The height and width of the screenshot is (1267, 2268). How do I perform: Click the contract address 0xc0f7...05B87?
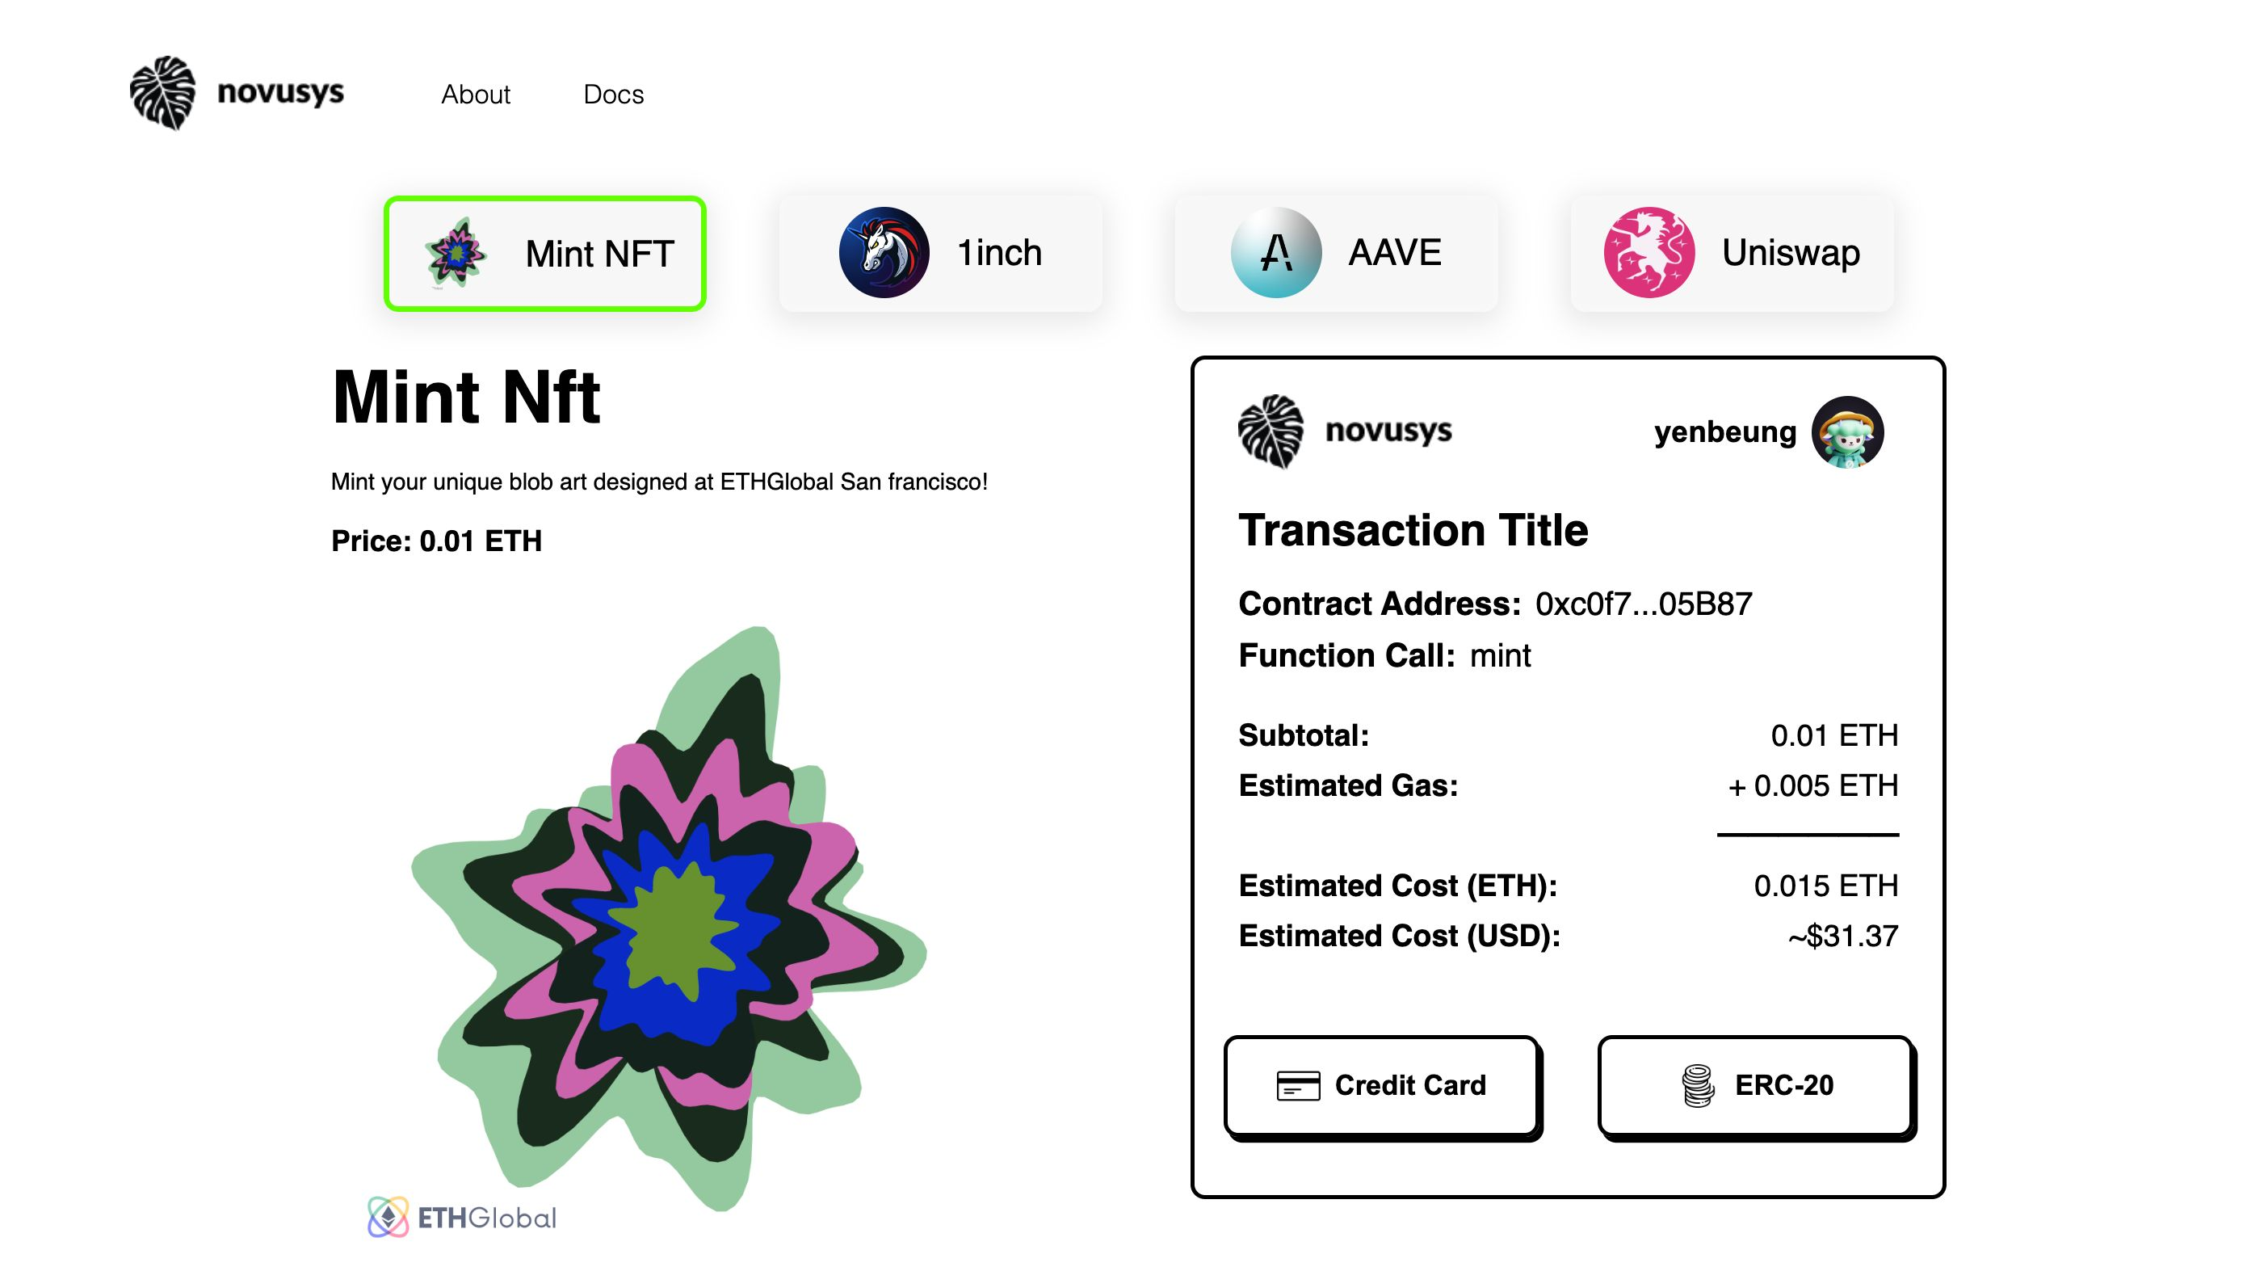click(x=1643, y=604)
